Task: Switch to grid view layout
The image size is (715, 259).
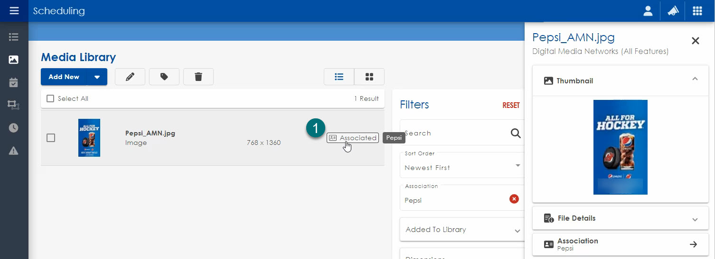Action: (x=369, y=77)
